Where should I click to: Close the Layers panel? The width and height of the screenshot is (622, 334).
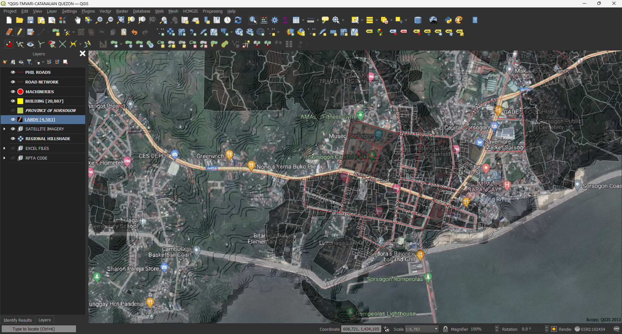(x=82, y=53)
